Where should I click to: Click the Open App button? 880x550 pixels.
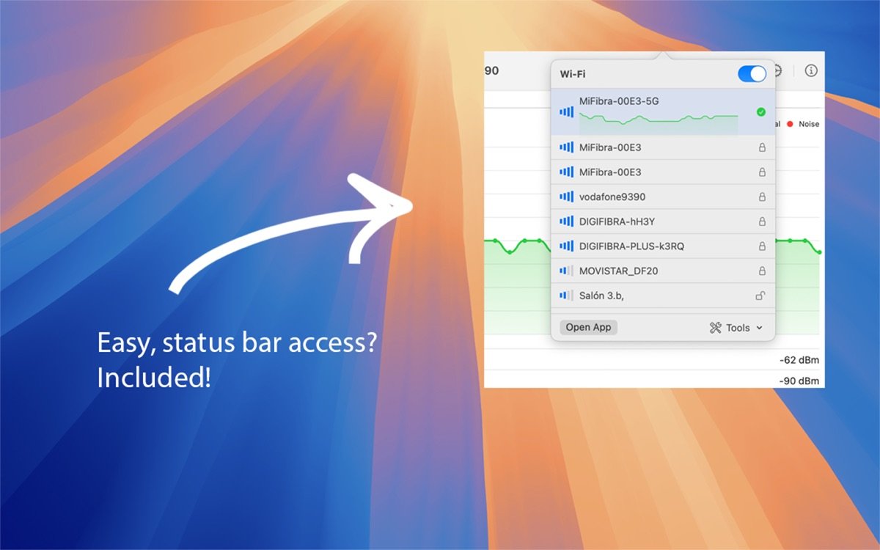[588, 327]
